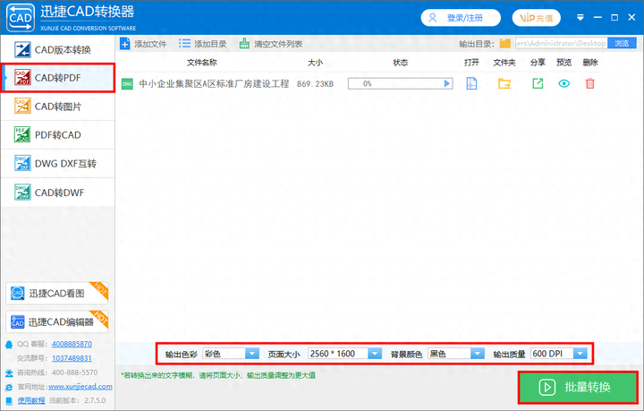Click the 添加文件 plus icon
This screenshot has height=411, width=644.
125,44
